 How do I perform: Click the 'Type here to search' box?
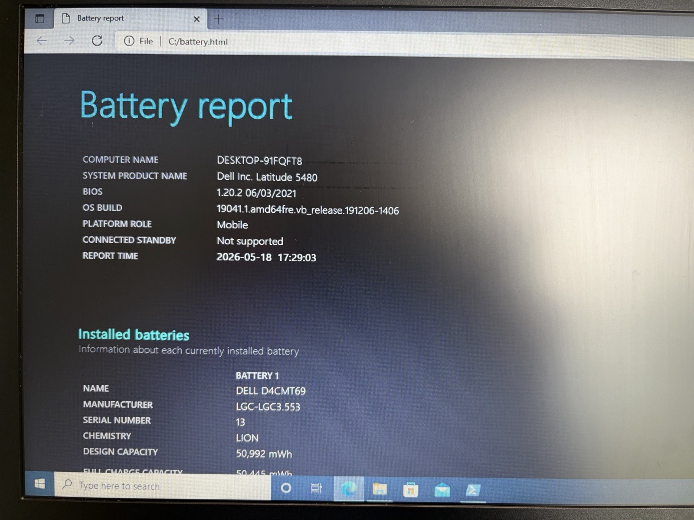162,486
